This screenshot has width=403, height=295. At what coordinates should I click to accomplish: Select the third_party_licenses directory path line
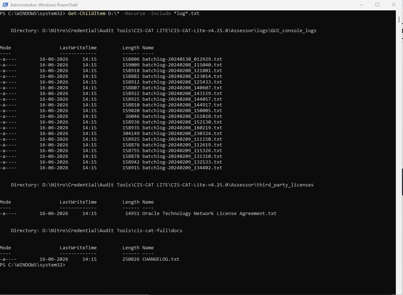[162, 185]
